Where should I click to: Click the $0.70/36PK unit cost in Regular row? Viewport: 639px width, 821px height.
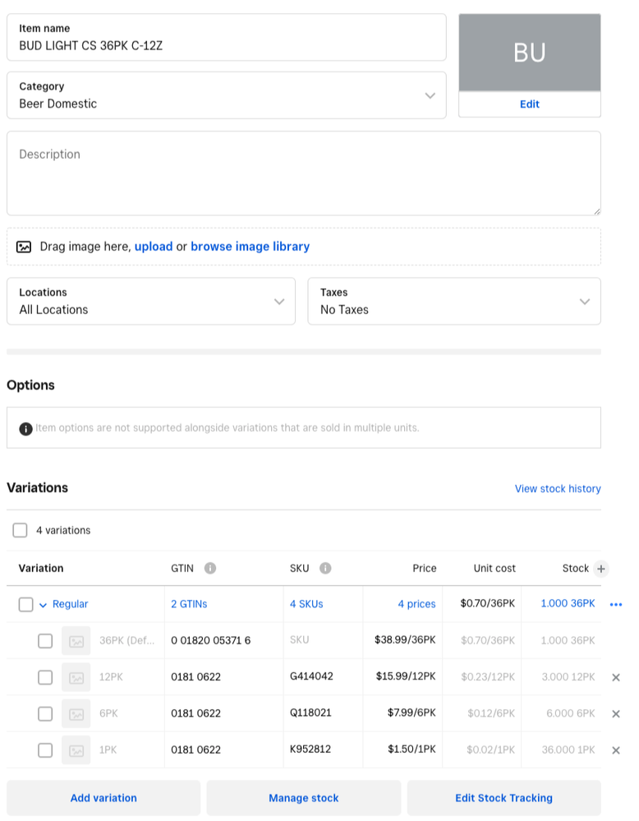pyautogui.click(x=487, y=604)
